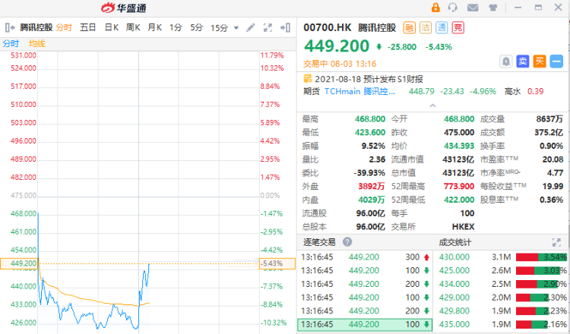This screenshot has width=570, height=334.
Task: Set a price alert bell
Action: point(506,61)
